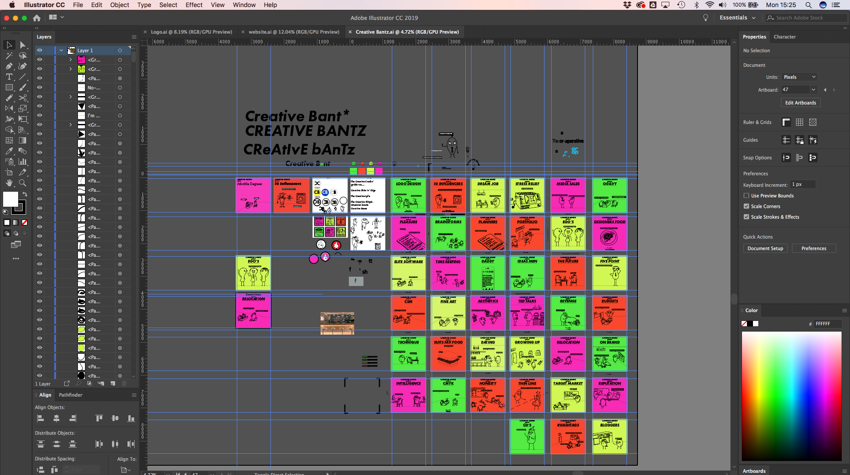Open the Align To dropdown
Viewport: 850px width, 475px height.
(x=126, y=470)
